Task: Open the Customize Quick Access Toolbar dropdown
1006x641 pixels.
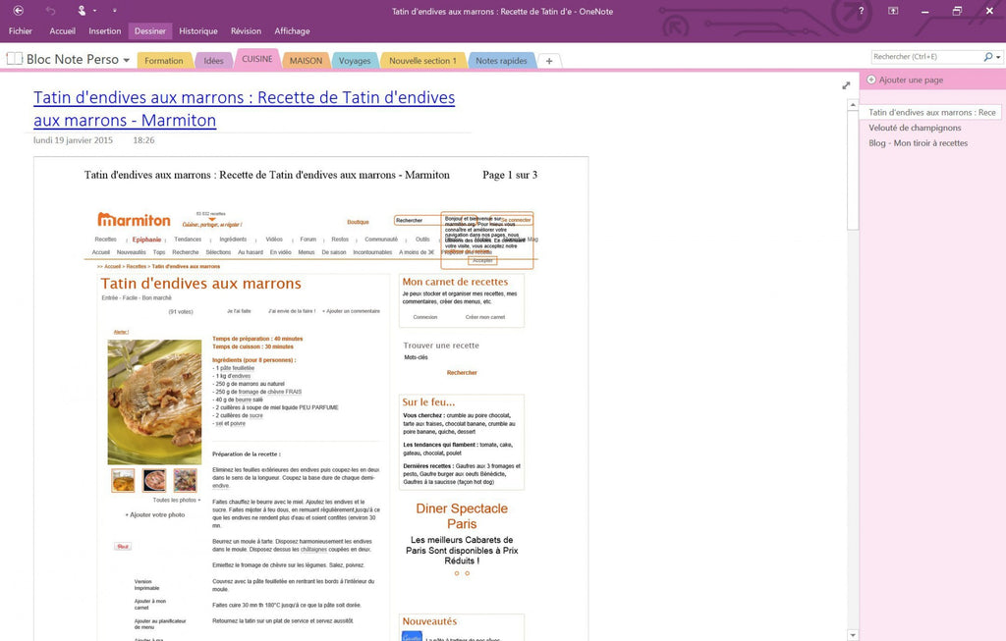Action: click(x=115, y=11)
